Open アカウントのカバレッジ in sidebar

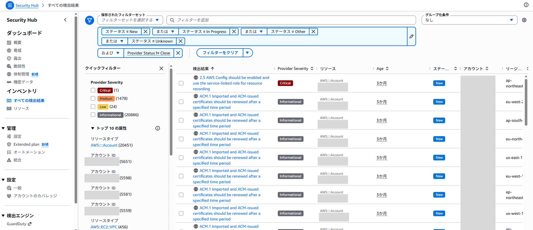35,196
